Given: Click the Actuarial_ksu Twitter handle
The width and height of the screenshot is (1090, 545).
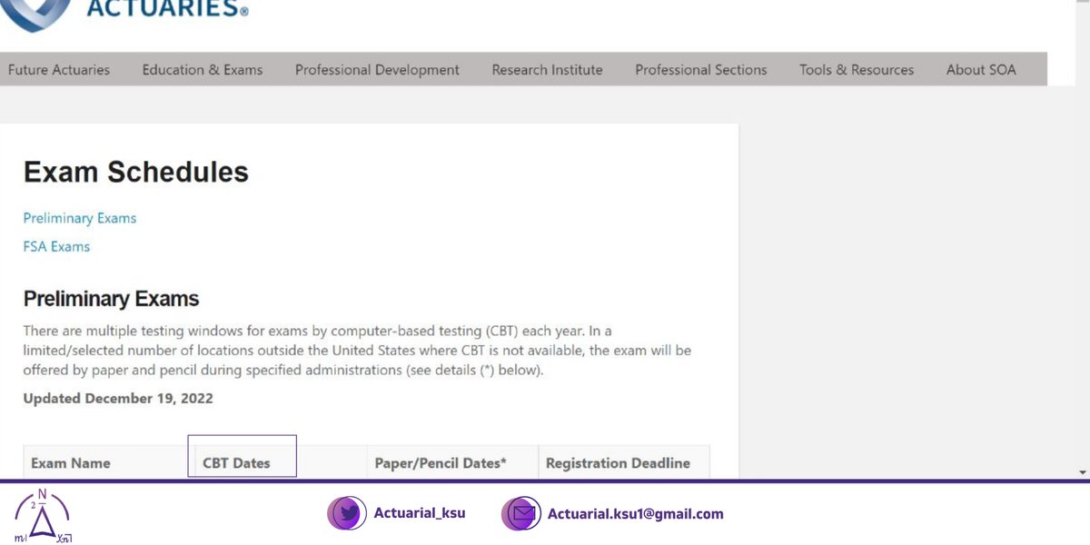Looking at the screenshot, I should 420,513.
